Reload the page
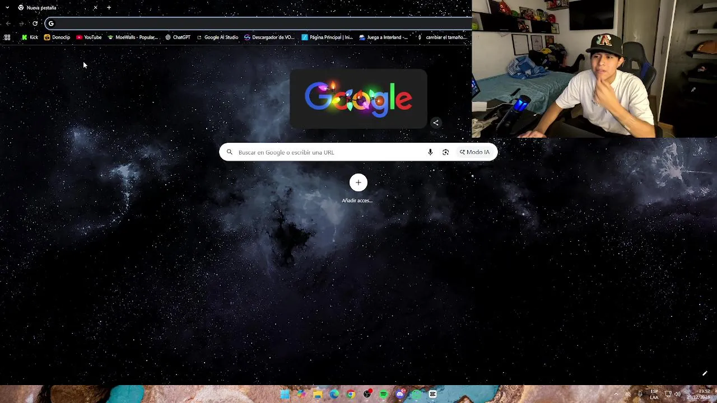This screenshot has height=403, width=717. pyautogui.click(x=35, y=24)
